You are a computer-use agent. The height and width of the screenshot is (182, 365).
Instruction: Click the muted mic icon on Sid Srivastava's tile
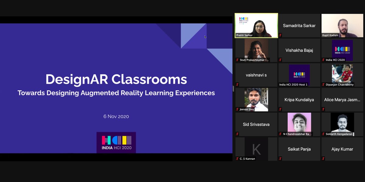[x=237, y=134]
